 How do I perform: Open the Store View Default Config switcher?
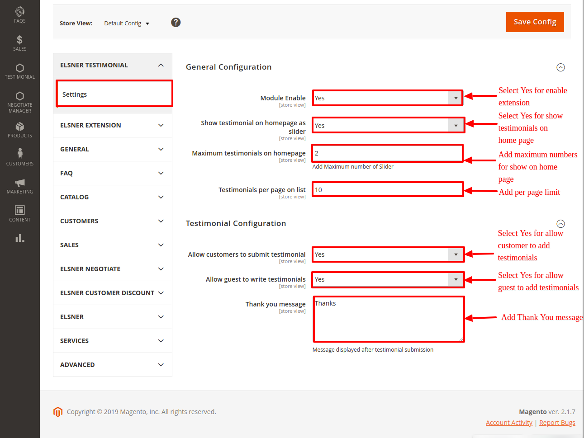[127, 24]
